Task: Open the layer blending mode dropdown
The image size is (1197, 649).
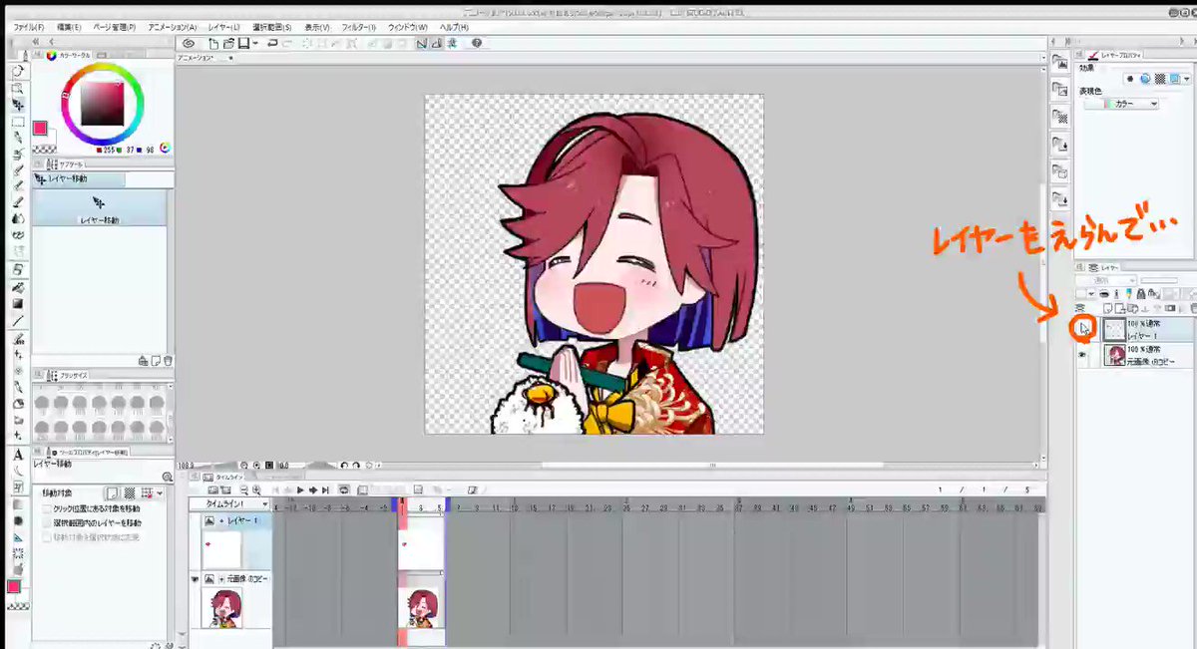Action: [x=1105, y=281]
